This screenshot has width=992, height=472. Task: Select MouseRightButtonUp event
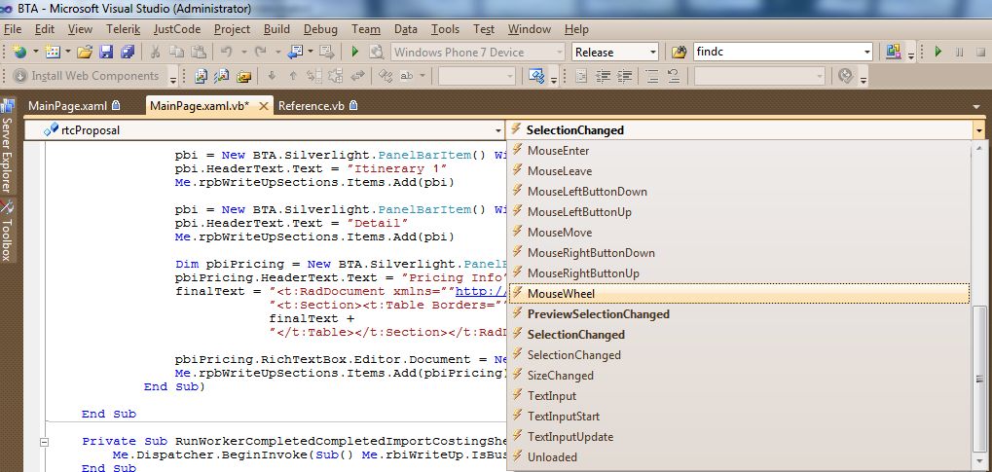click(739, 273)
